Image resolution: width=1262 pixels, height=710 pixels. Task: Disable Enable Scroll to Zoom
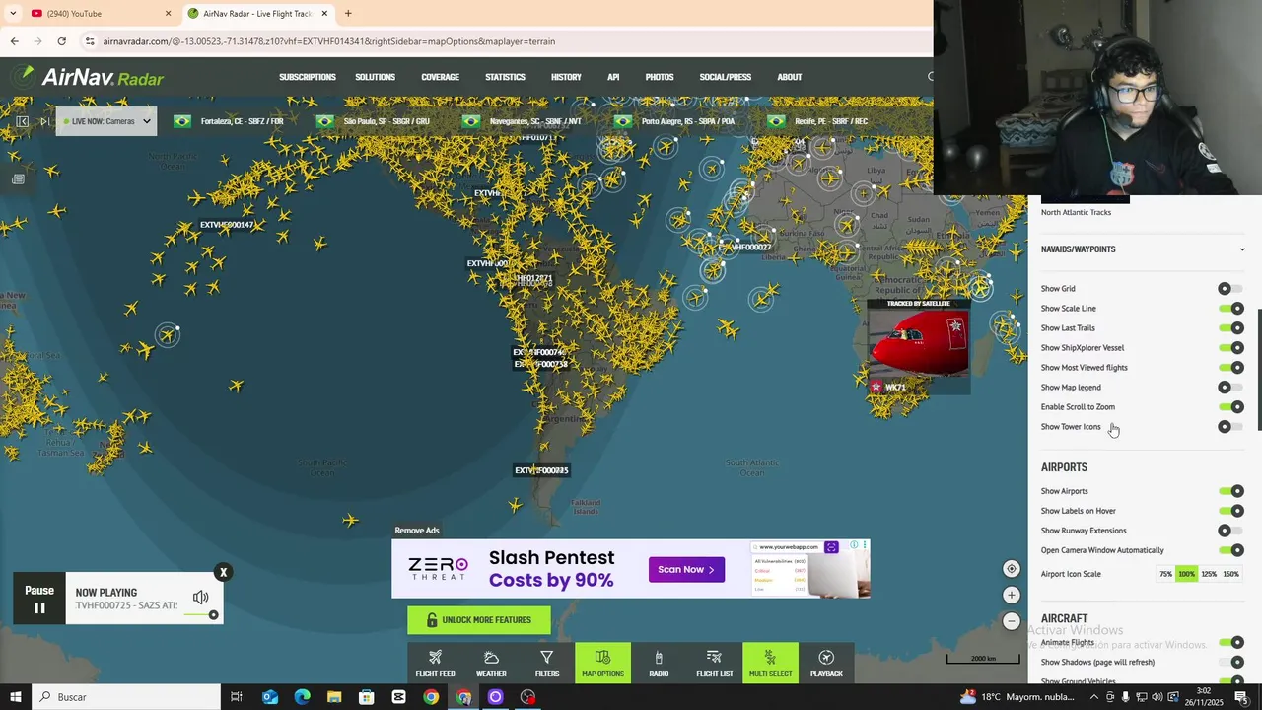click(x=1231, y=407)
